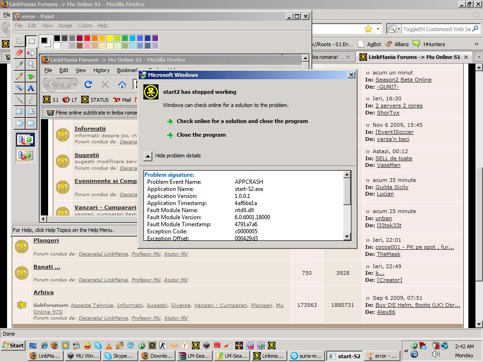Screen dimensions: 483x362
Task: Open the Banati forum link
Action: pos(47,267)
